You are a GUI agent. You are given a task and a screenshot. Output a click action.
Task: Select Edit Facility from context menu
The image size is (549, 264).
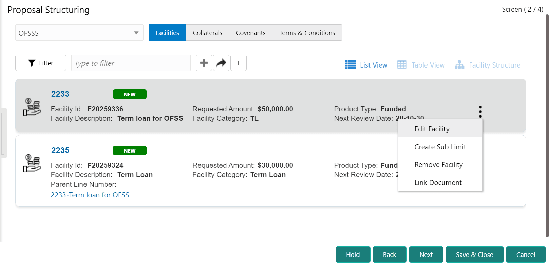click(x=432, y=129)
